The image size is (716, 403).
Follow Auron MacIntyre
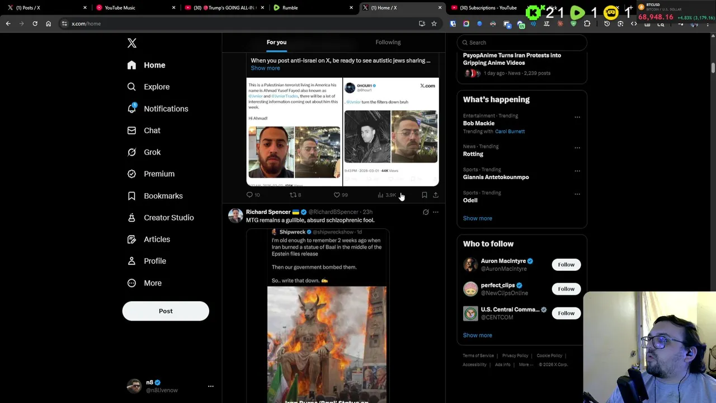(x=566, y=265)
